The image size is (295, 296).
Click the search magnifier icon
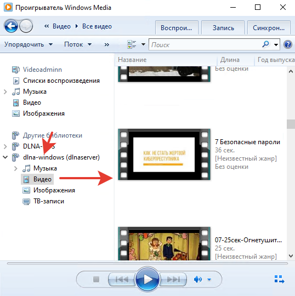tap(266, 44)
